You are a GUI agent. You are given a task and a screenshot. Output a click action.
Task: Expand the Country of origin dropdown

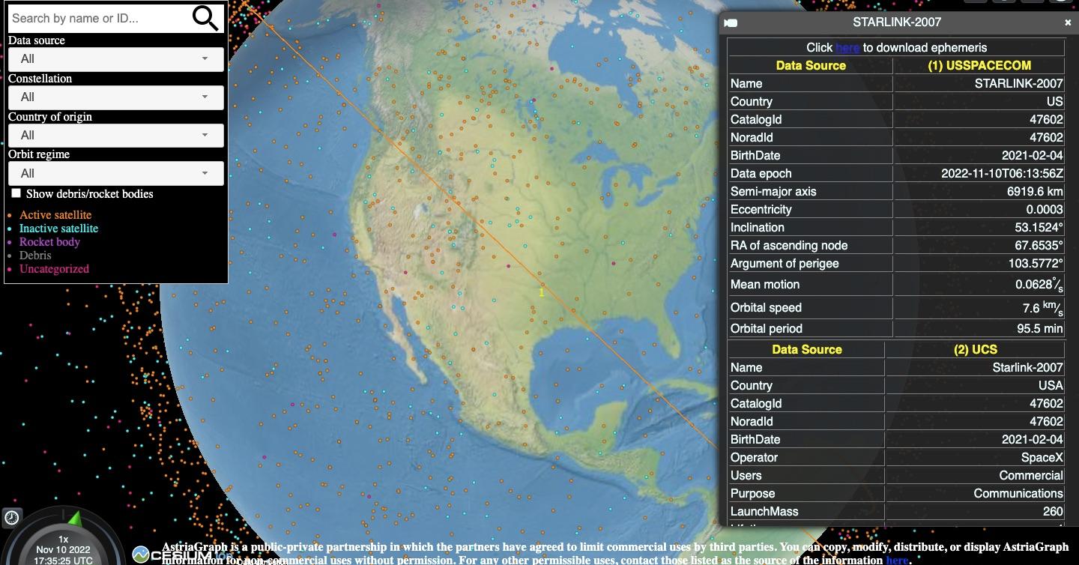point(115,136)
